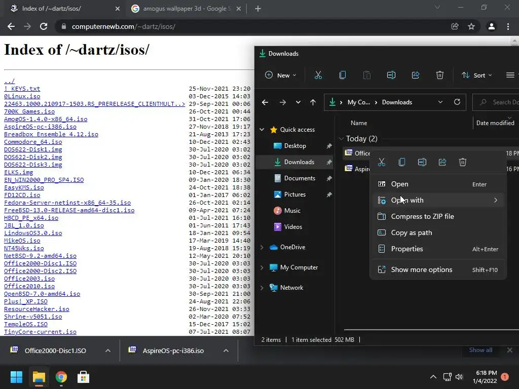519x389 pixels.
Task: Open the Chrome profile icon
Action: [x=492, y=26]
